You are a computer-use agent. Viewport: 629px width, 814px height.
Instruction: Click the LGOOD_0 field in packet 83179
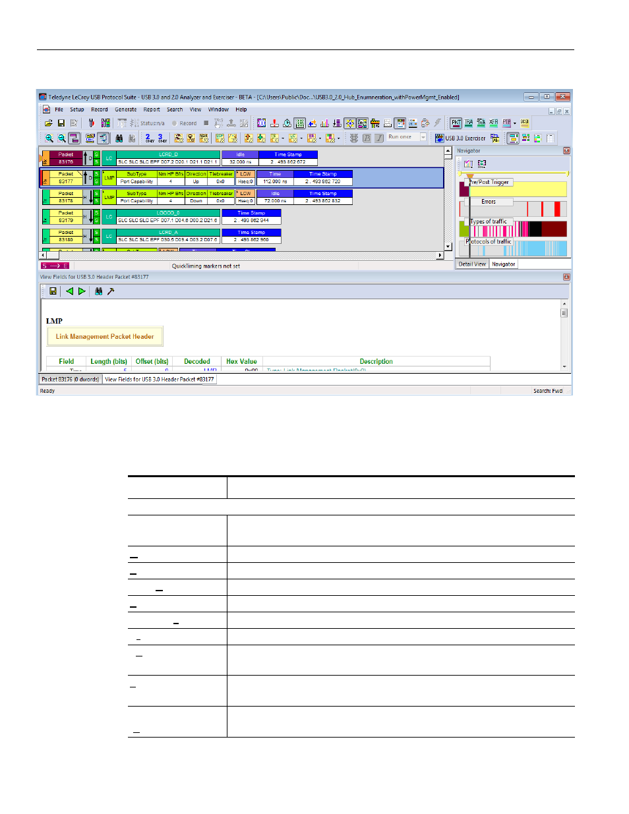tap(168, 213)
